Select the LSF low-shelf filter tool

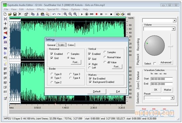(x=5, y=87)
